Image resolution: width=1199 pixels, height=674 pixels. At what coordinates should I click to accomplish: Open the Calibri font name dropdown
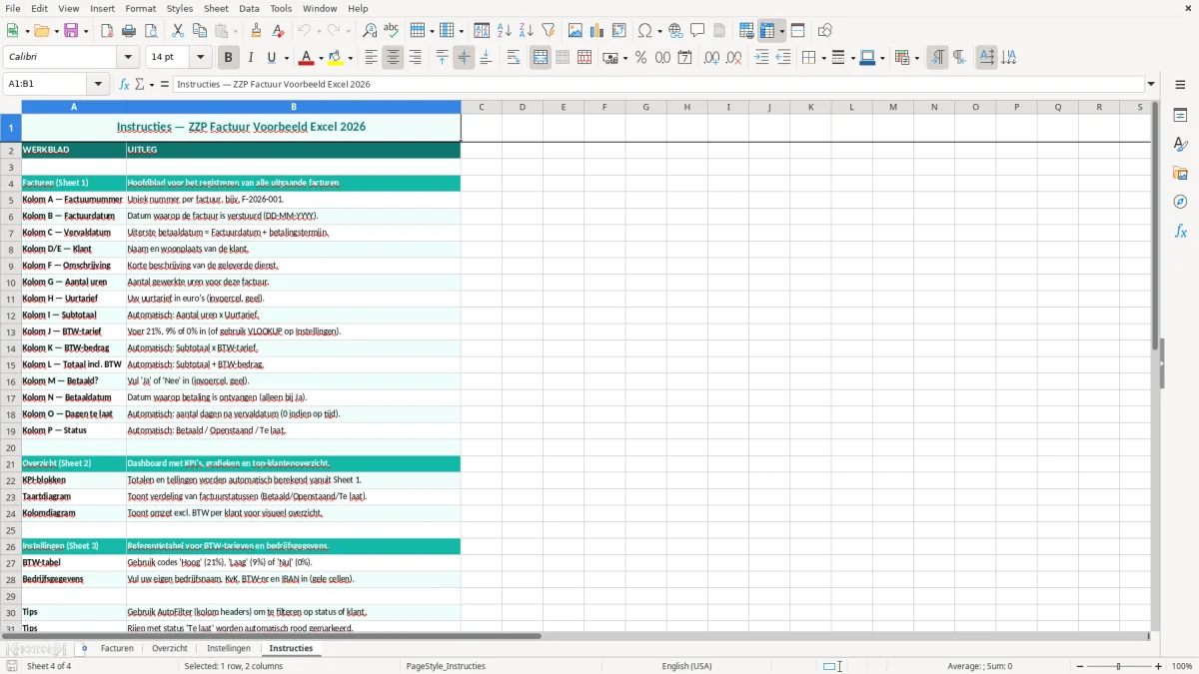click(x=127, y=58)
